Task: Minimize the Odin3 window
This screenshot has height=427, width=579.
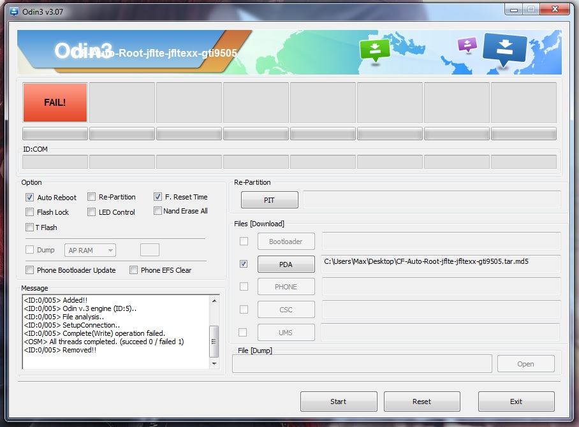Action: tap(513, 10)
